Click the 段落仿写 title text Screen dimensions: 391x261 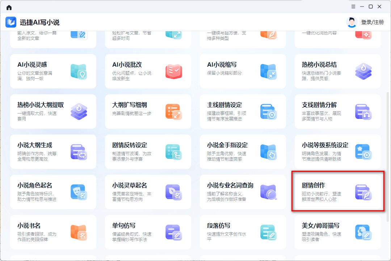pyautogui.click(x=218, y=225)
